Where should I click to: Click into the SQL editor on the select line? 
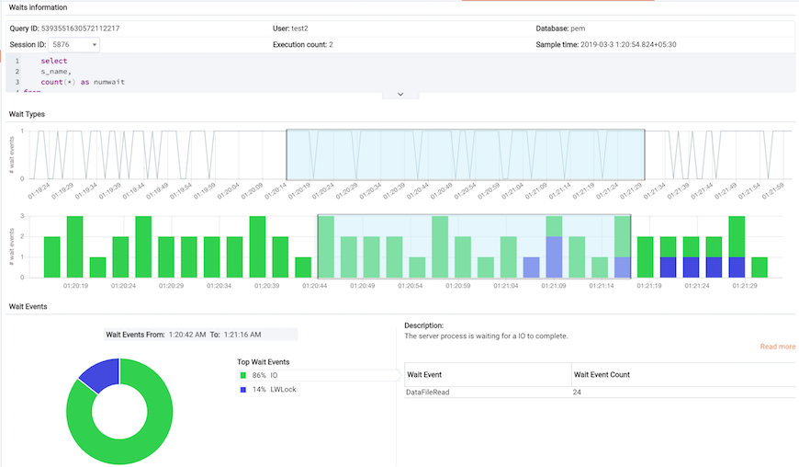(x=54, y=61)
